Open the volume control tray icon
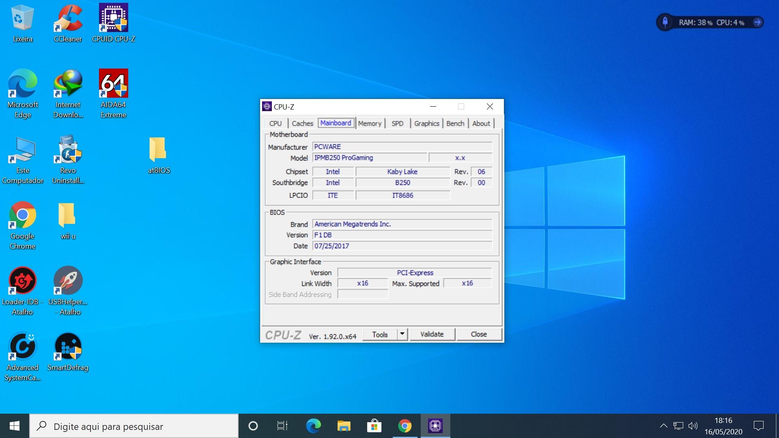 click(x=693, y=426)
